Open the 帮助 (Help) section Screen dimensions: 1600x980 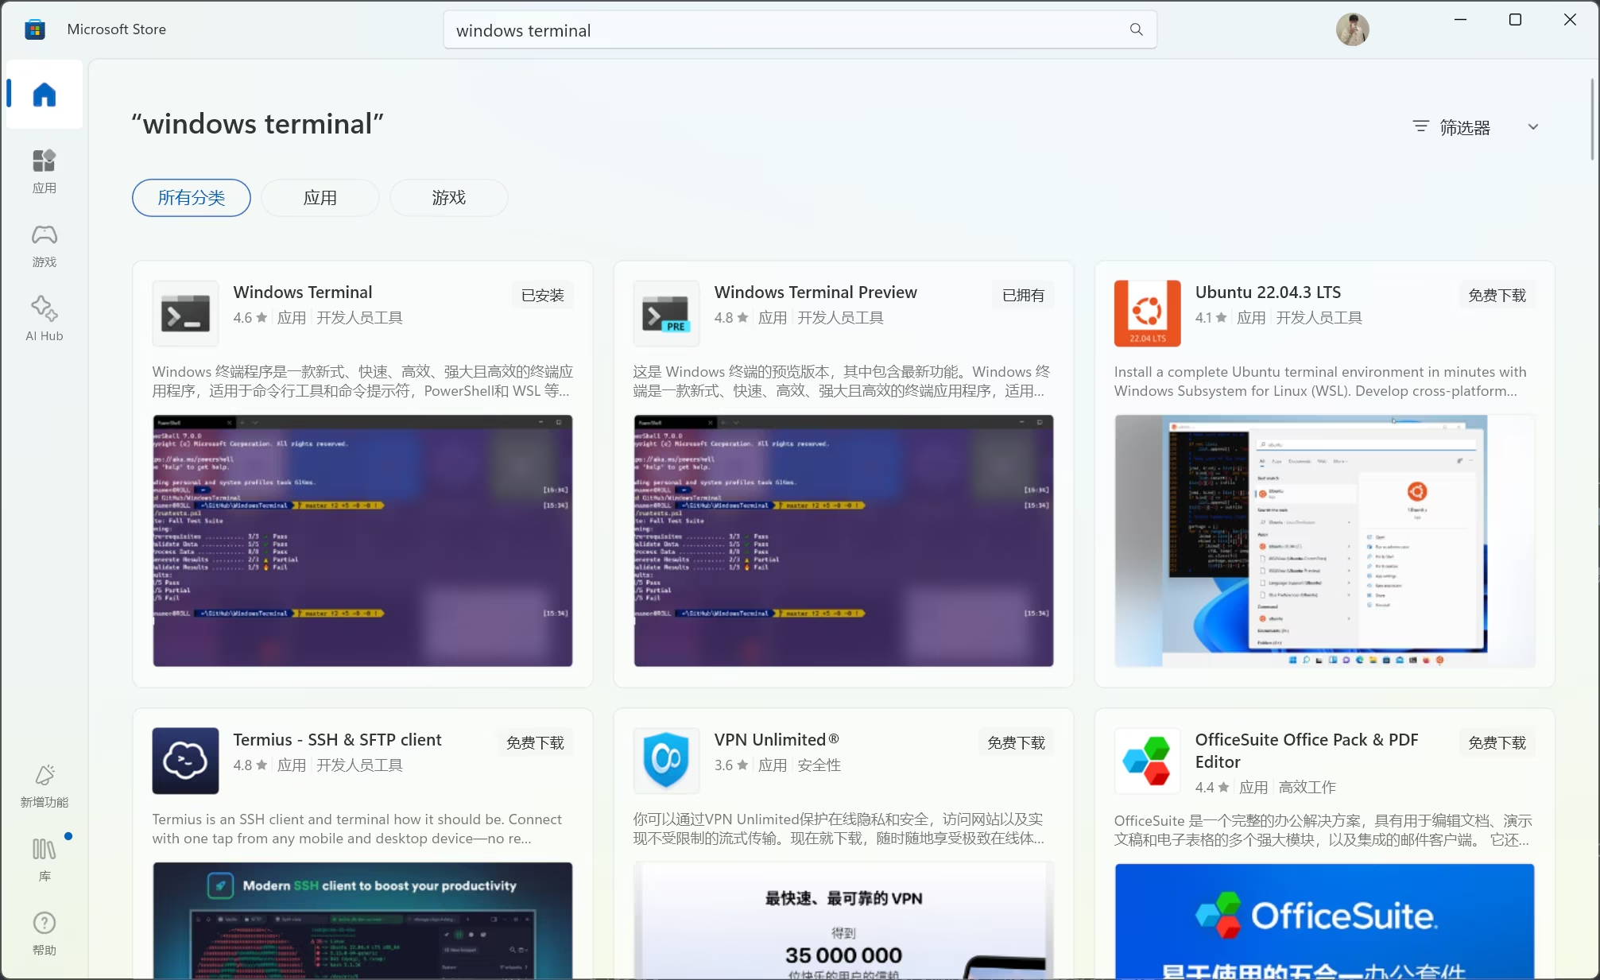tap(44, 932)
